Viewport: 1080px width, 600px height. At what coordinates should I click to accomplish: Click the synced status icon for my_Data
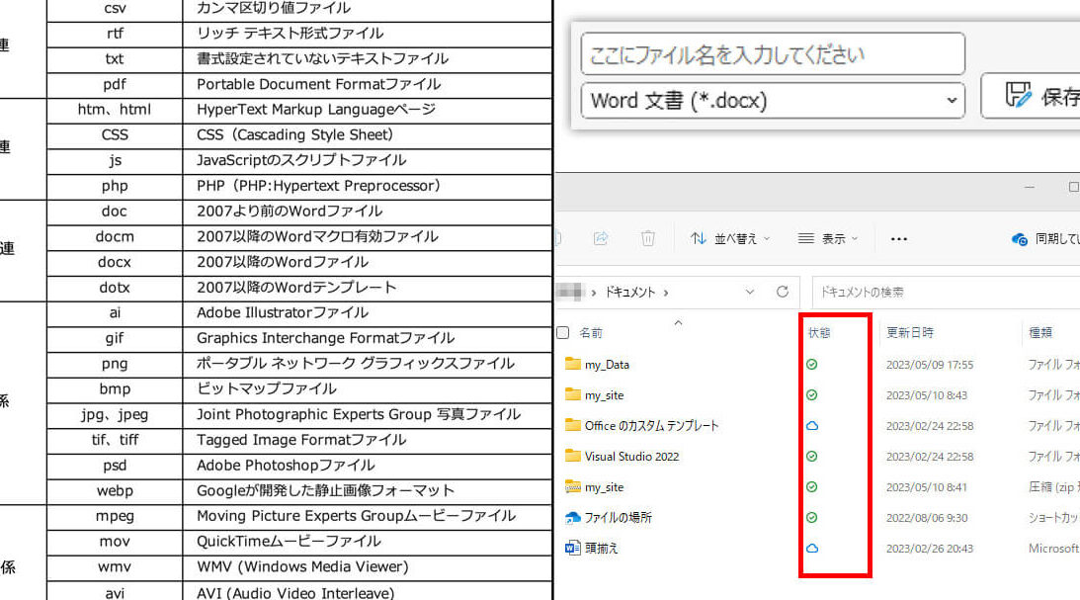pos(812,365)
